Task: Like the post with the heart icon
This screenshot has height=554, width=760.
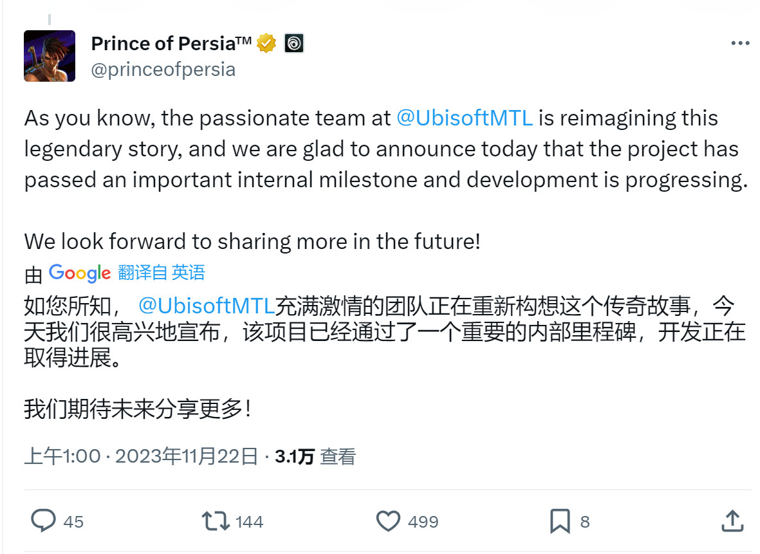Action: click(388, 521)
